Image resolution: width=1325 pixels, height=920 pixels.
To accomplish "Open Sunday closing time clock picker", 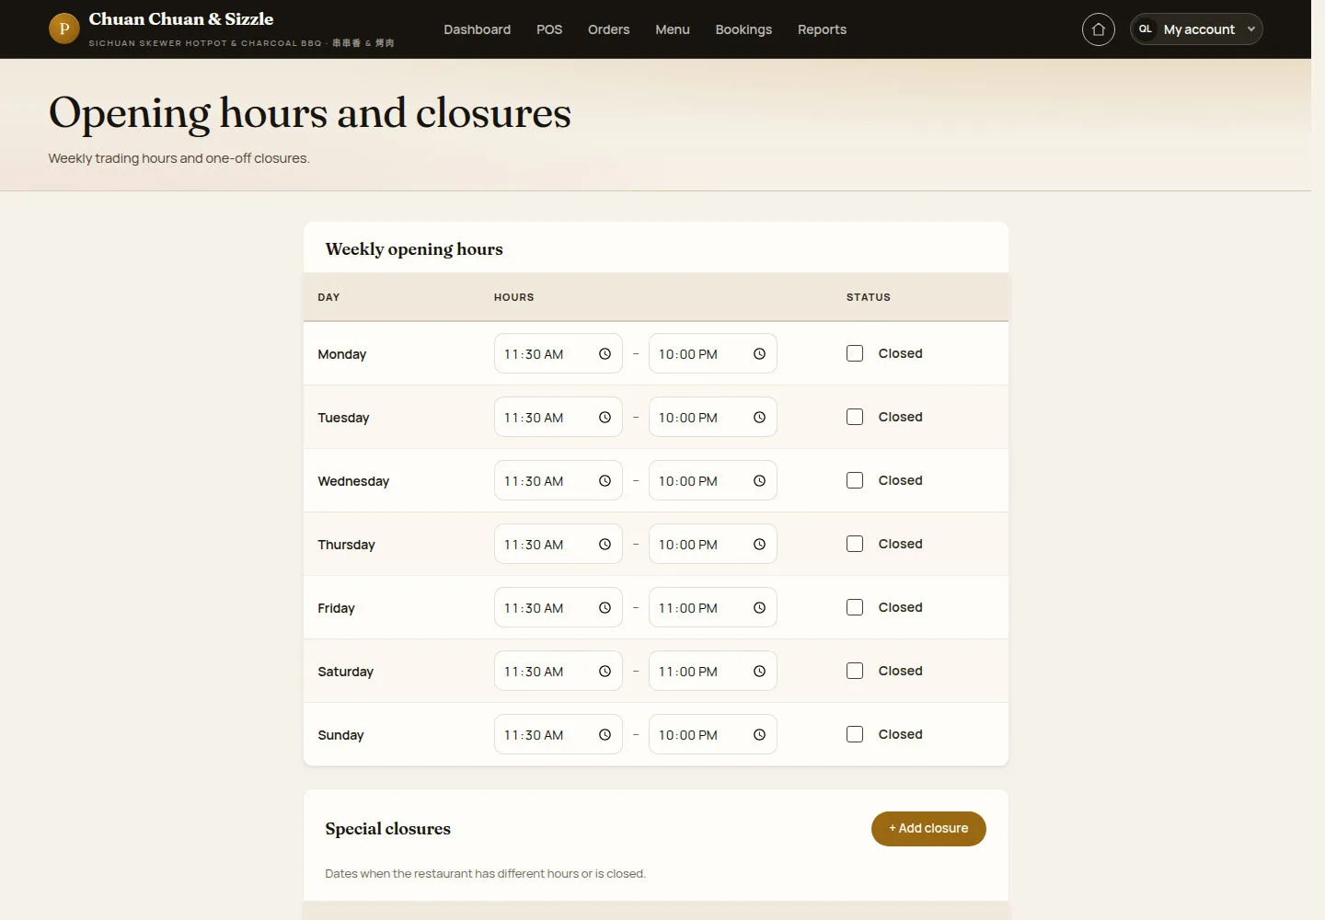I will point(759,735).
